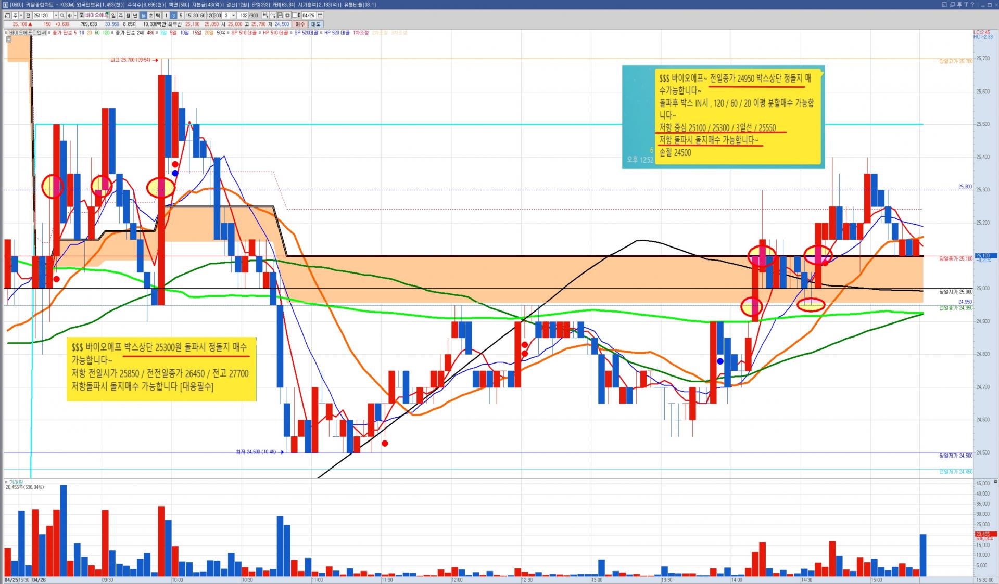This screenshot has width=999, height=584.
Task: Choose the 60-minute interval button
Action: click(x=203, y=16)
